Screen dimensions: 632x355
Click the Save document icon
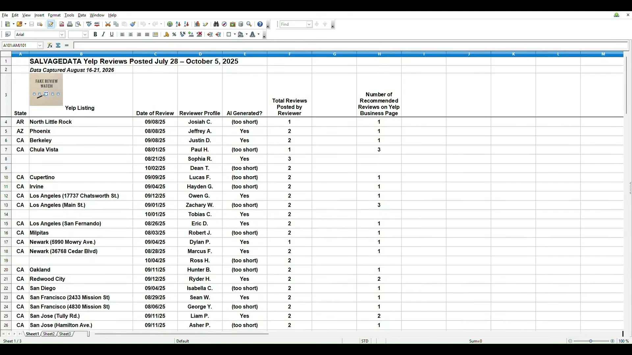32,24
